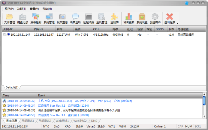Select the Default(1) group tab
Screen dimensions: 208x130
click(x=12, y=87)
